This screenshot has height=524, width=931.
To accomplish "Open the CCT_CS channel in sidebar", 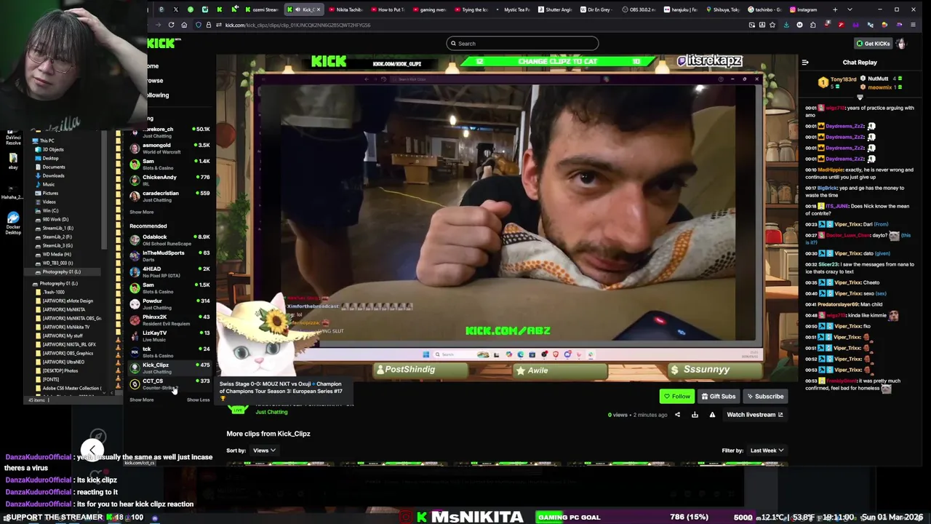I will pyautogui.click(x=170, y=384).
